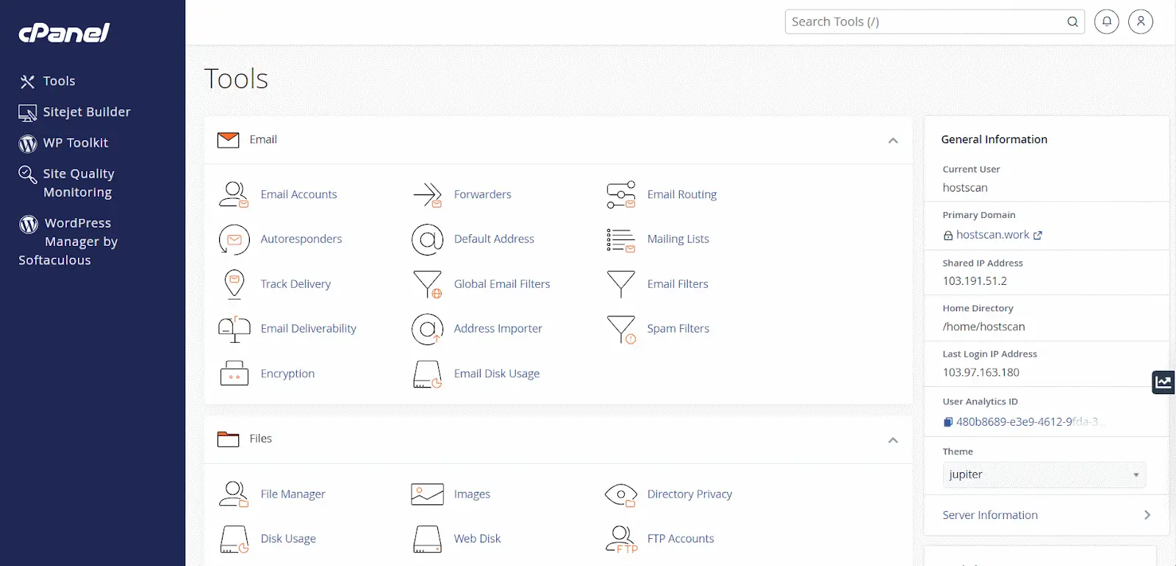Open Sitejet Builder from sidebar
This screenshot has height=566, width=1176.
[75, 112]
